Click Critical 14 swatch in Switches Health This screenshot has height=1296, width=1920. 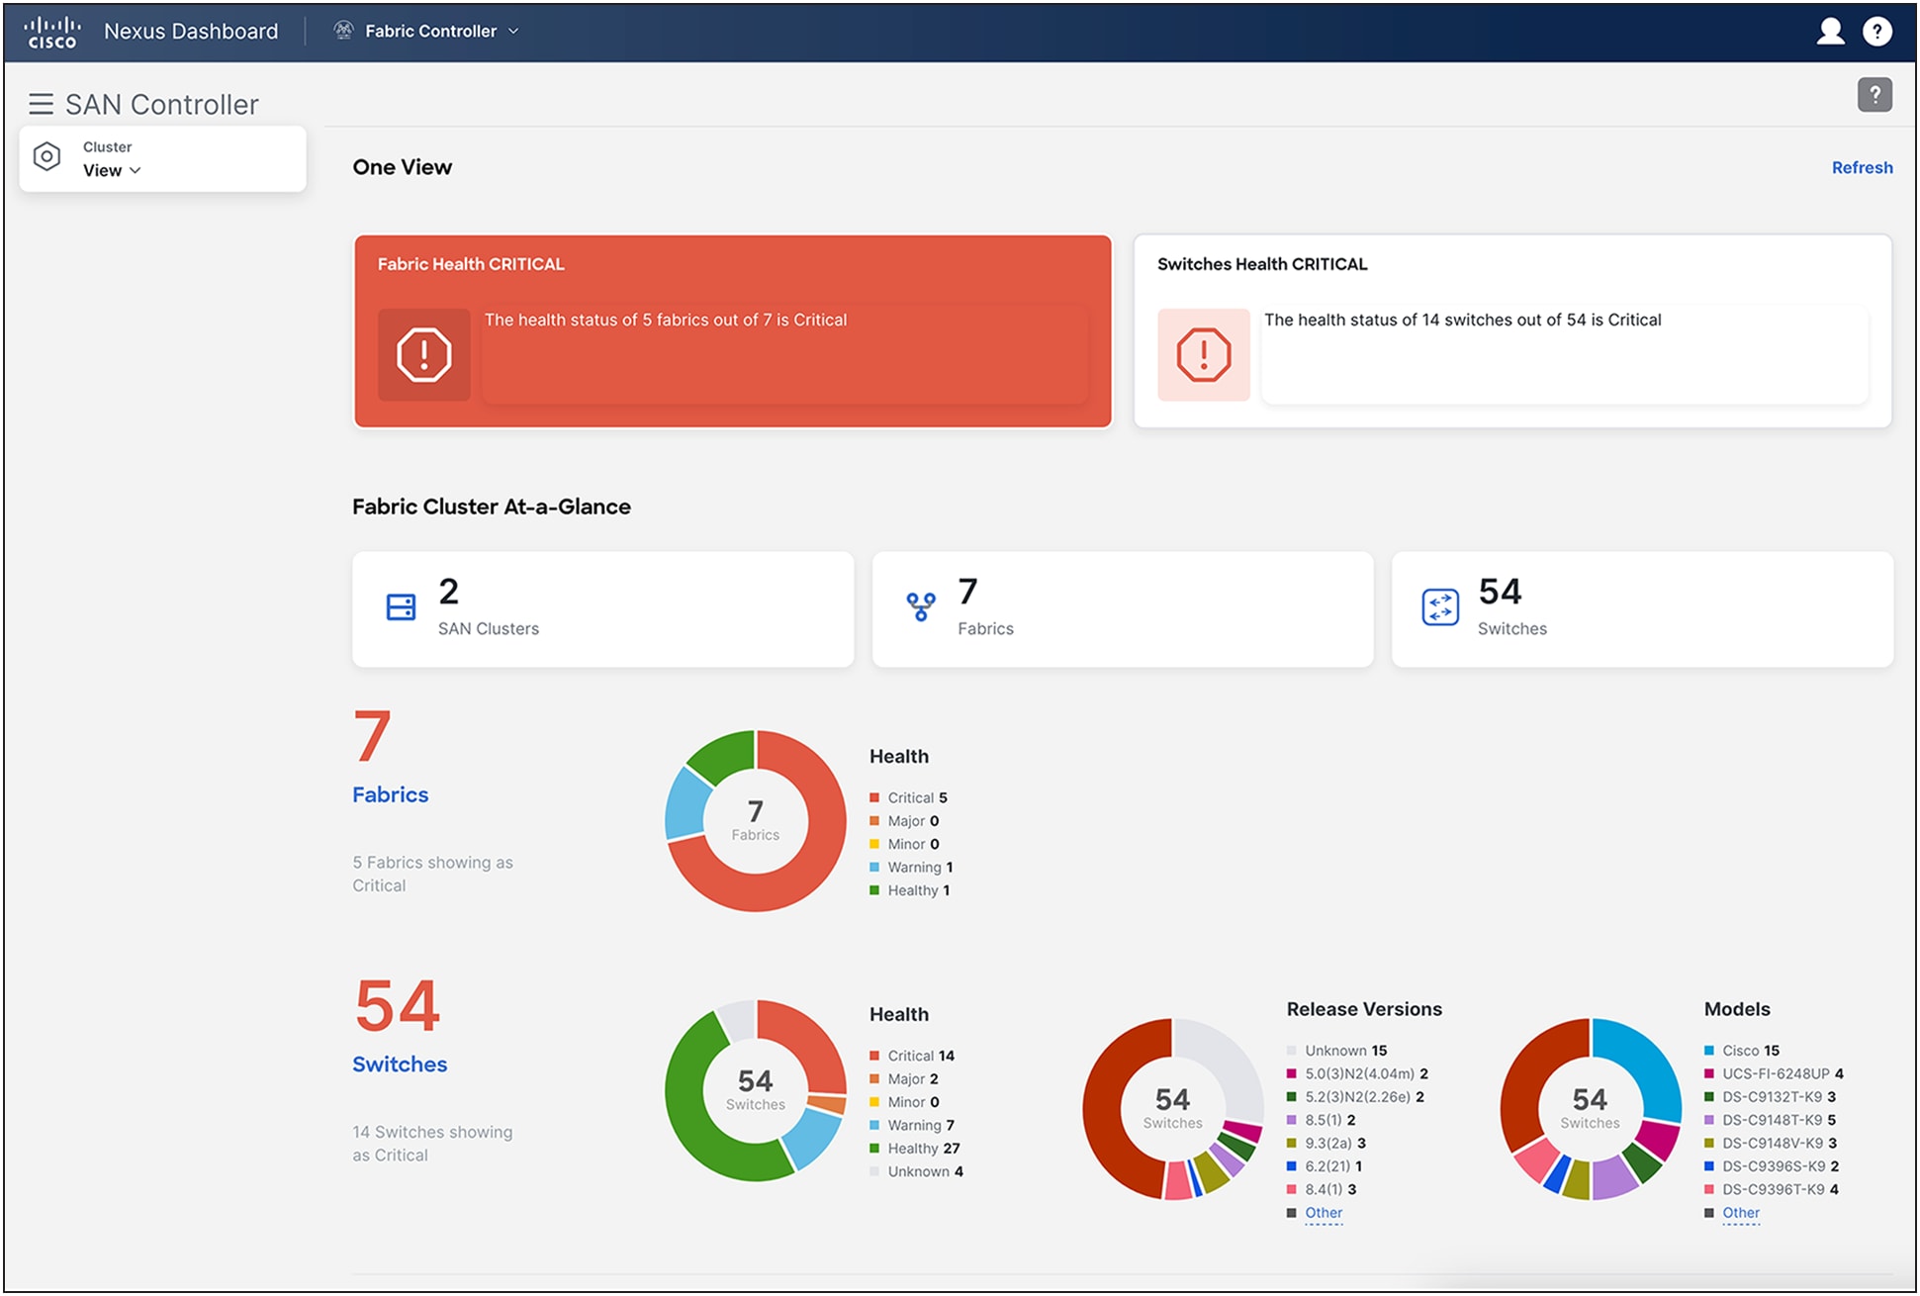pos(874,1056)
